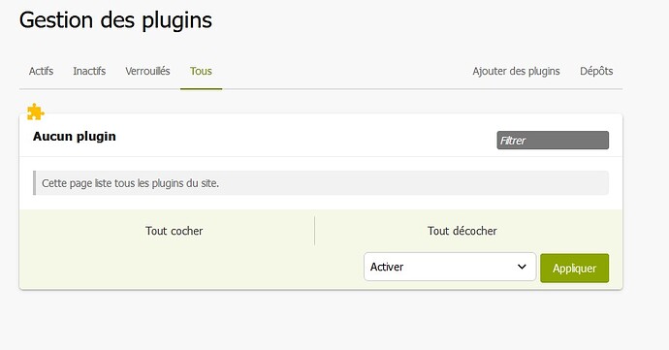Click the chevron arrow in the Activer select

tap(522, 267)
